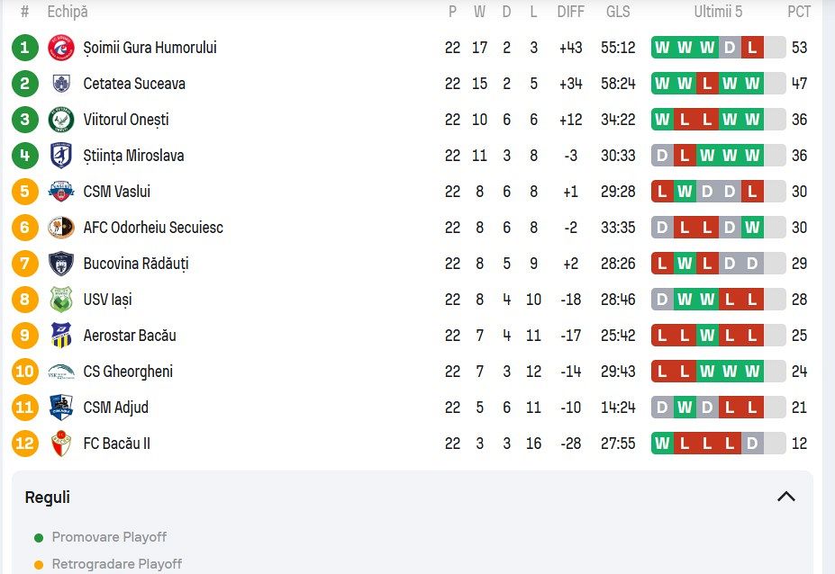835x574 pixels.
Task: Click Cetatea Suceava's red L form badge
Action: pos(707,84)
